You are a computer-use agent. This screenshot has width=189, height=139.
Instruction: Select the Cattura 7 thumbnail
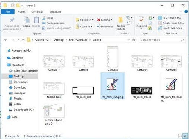click(54, 61)
